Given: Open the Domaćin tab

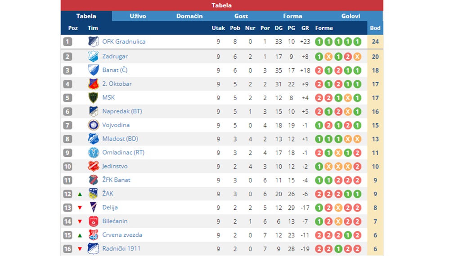Looking at the screenshot, I should (x=189, y=16).
